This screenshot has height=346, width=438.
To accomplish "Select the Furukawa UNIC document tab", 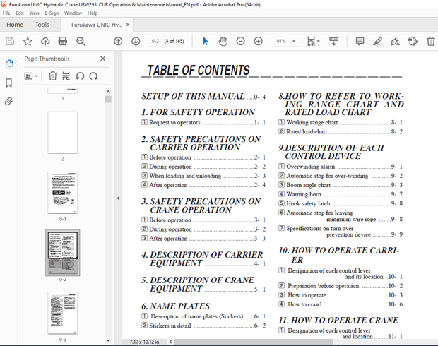I will click(97, 25).
